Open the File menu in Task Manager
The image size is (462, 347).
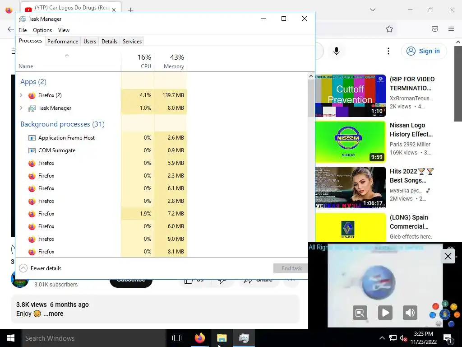click(x=23, y=30)
